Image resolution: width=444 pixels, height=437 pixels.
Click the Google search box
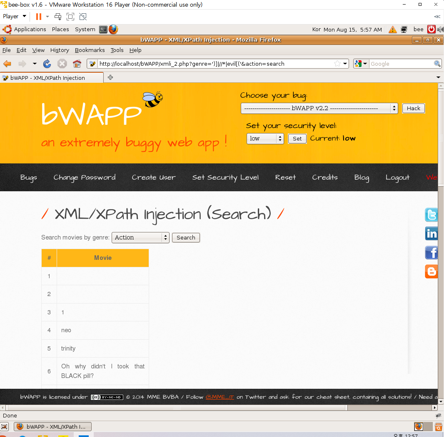point(402,64)
